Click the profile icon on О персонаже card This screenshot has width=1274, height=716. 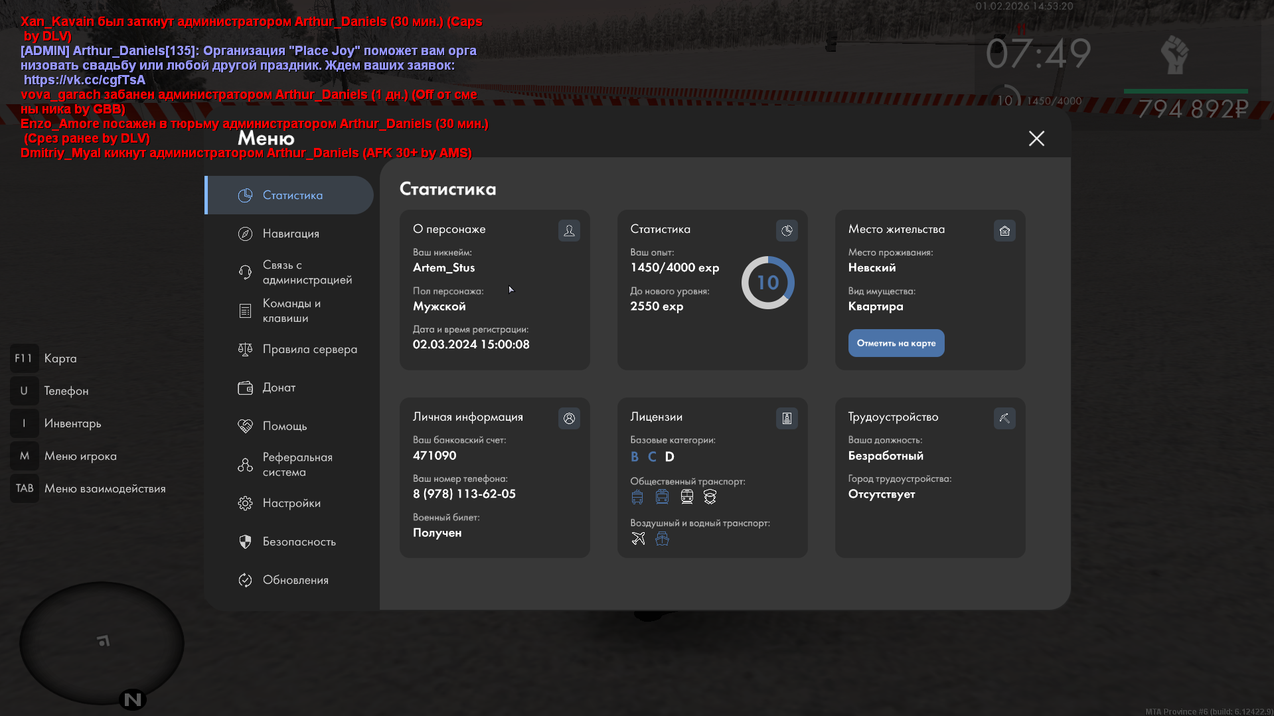[x=569, y=230]
